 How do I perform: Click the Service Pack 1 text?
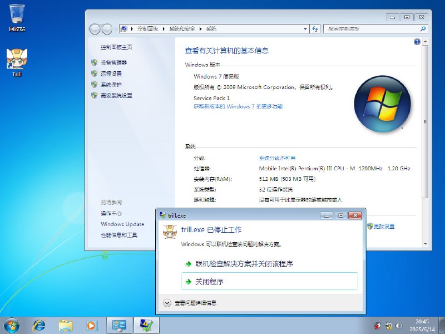tap(212, 99)
